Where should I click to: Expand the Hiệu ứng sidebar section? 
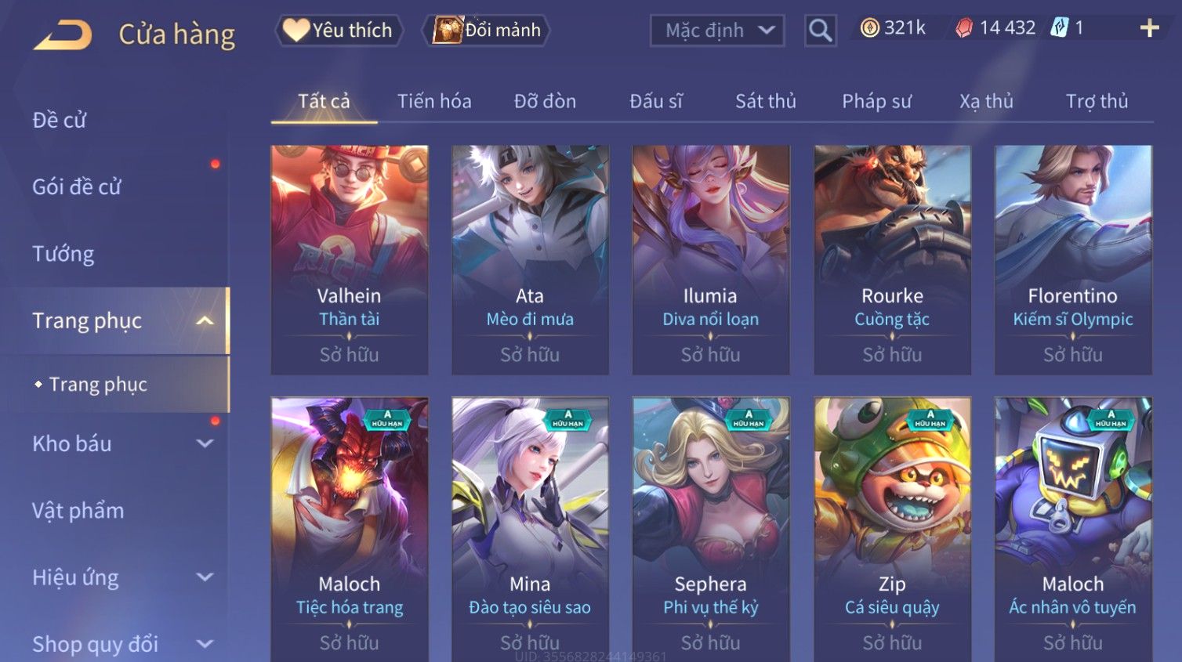pyautogui.click(x=205, y=577)
